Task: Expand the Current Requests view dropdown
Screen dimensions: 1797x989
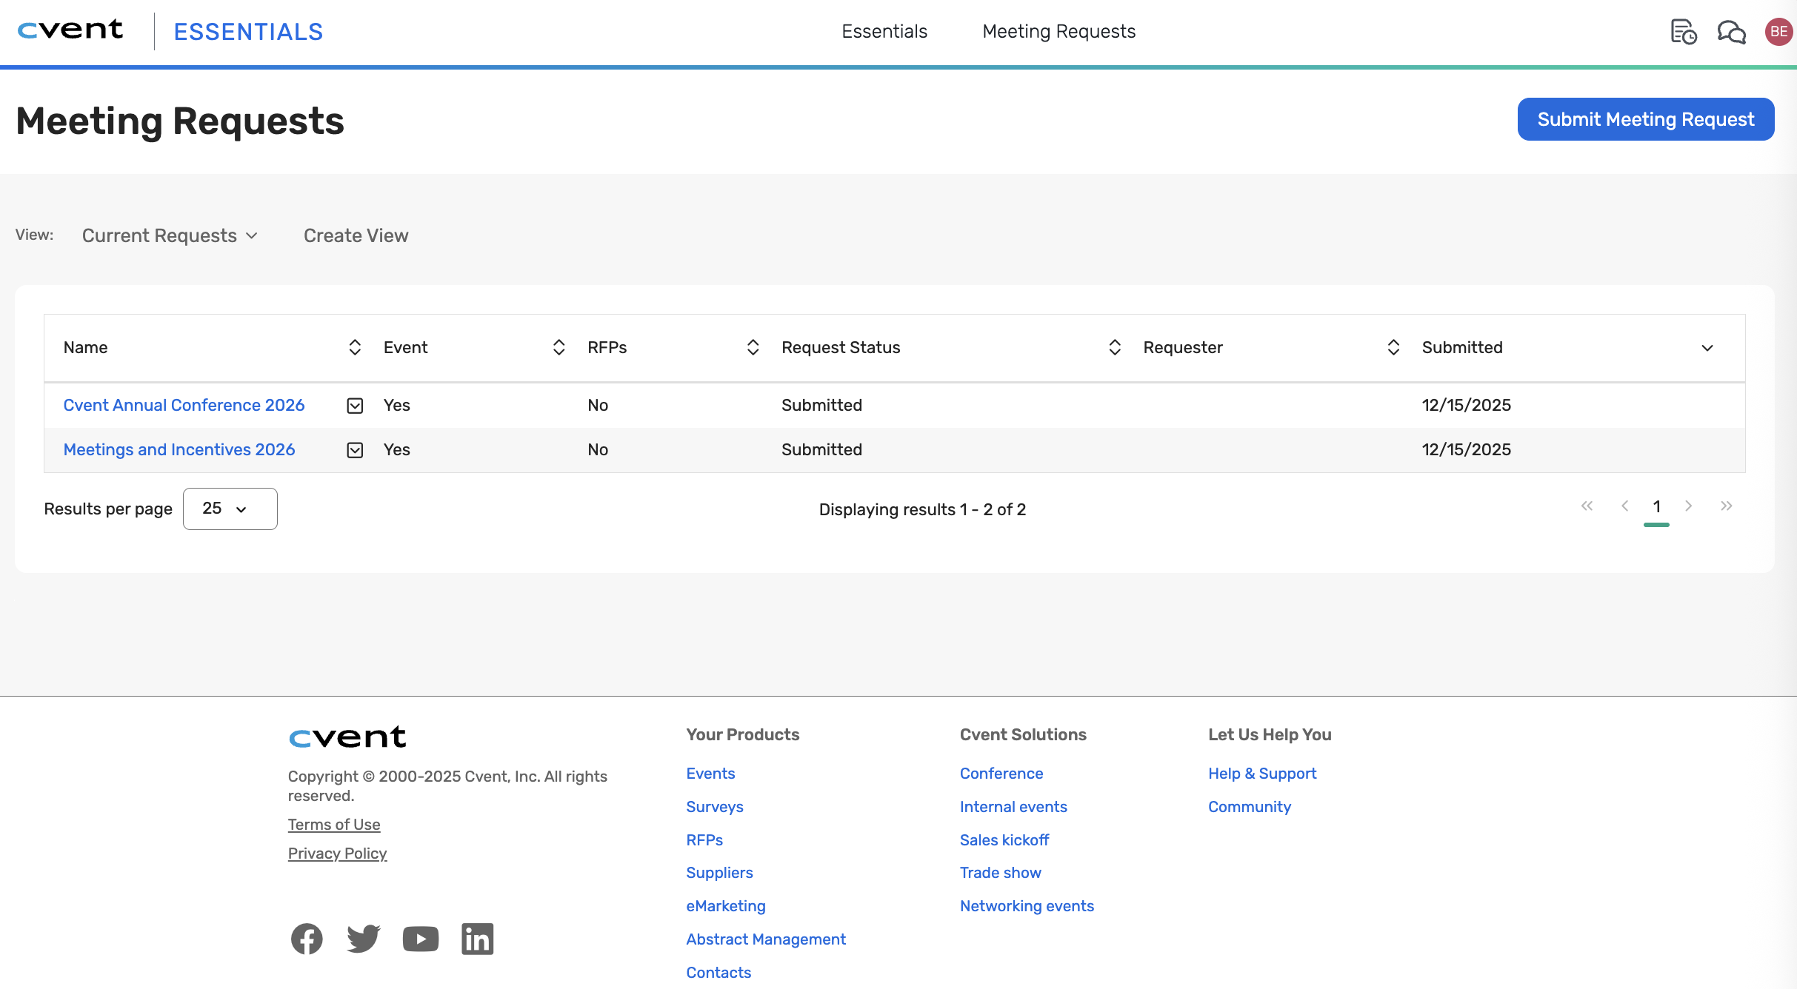Action: pos(170,235)
